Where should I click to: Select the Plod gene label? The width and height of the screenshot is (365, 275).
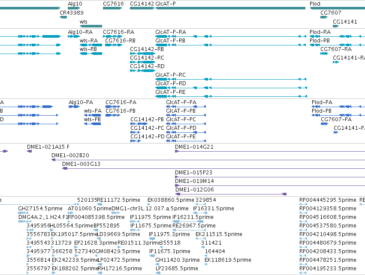tap(315, 4)
